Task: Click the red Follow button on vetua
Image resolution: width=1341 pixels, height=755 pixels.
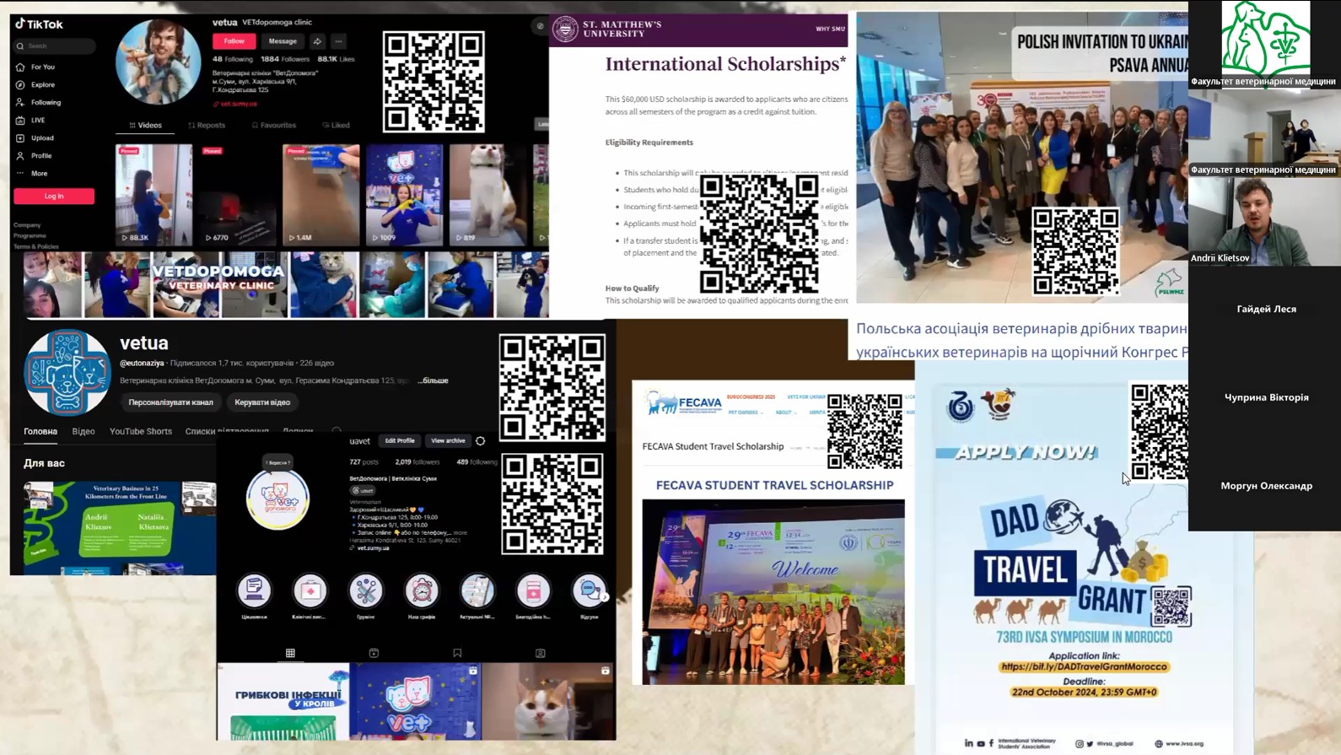Action: (x=234, y=40)
